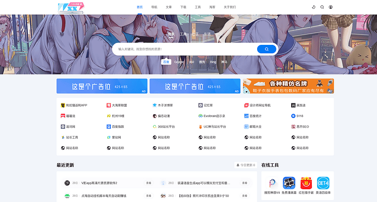
Task: Open the 喵喵说 site icon
Action: [63, 116]
